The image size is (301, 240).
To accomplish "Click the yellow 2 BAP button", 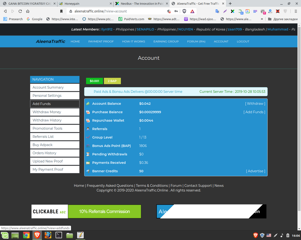I will [x=112, y=81].
